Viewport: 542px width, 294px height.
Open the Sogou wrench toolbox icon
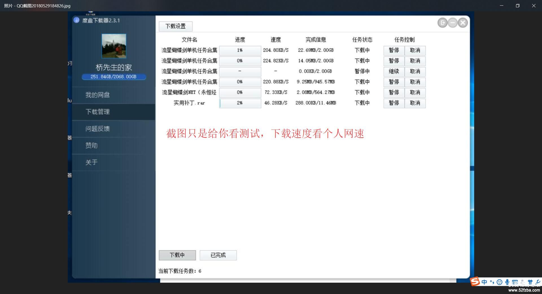click(x=538, y=282)
